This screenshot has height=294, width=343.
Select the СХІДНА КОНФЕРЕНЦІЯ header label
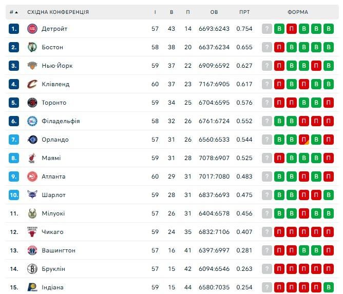pyautogui.click(x=58, y=12)
